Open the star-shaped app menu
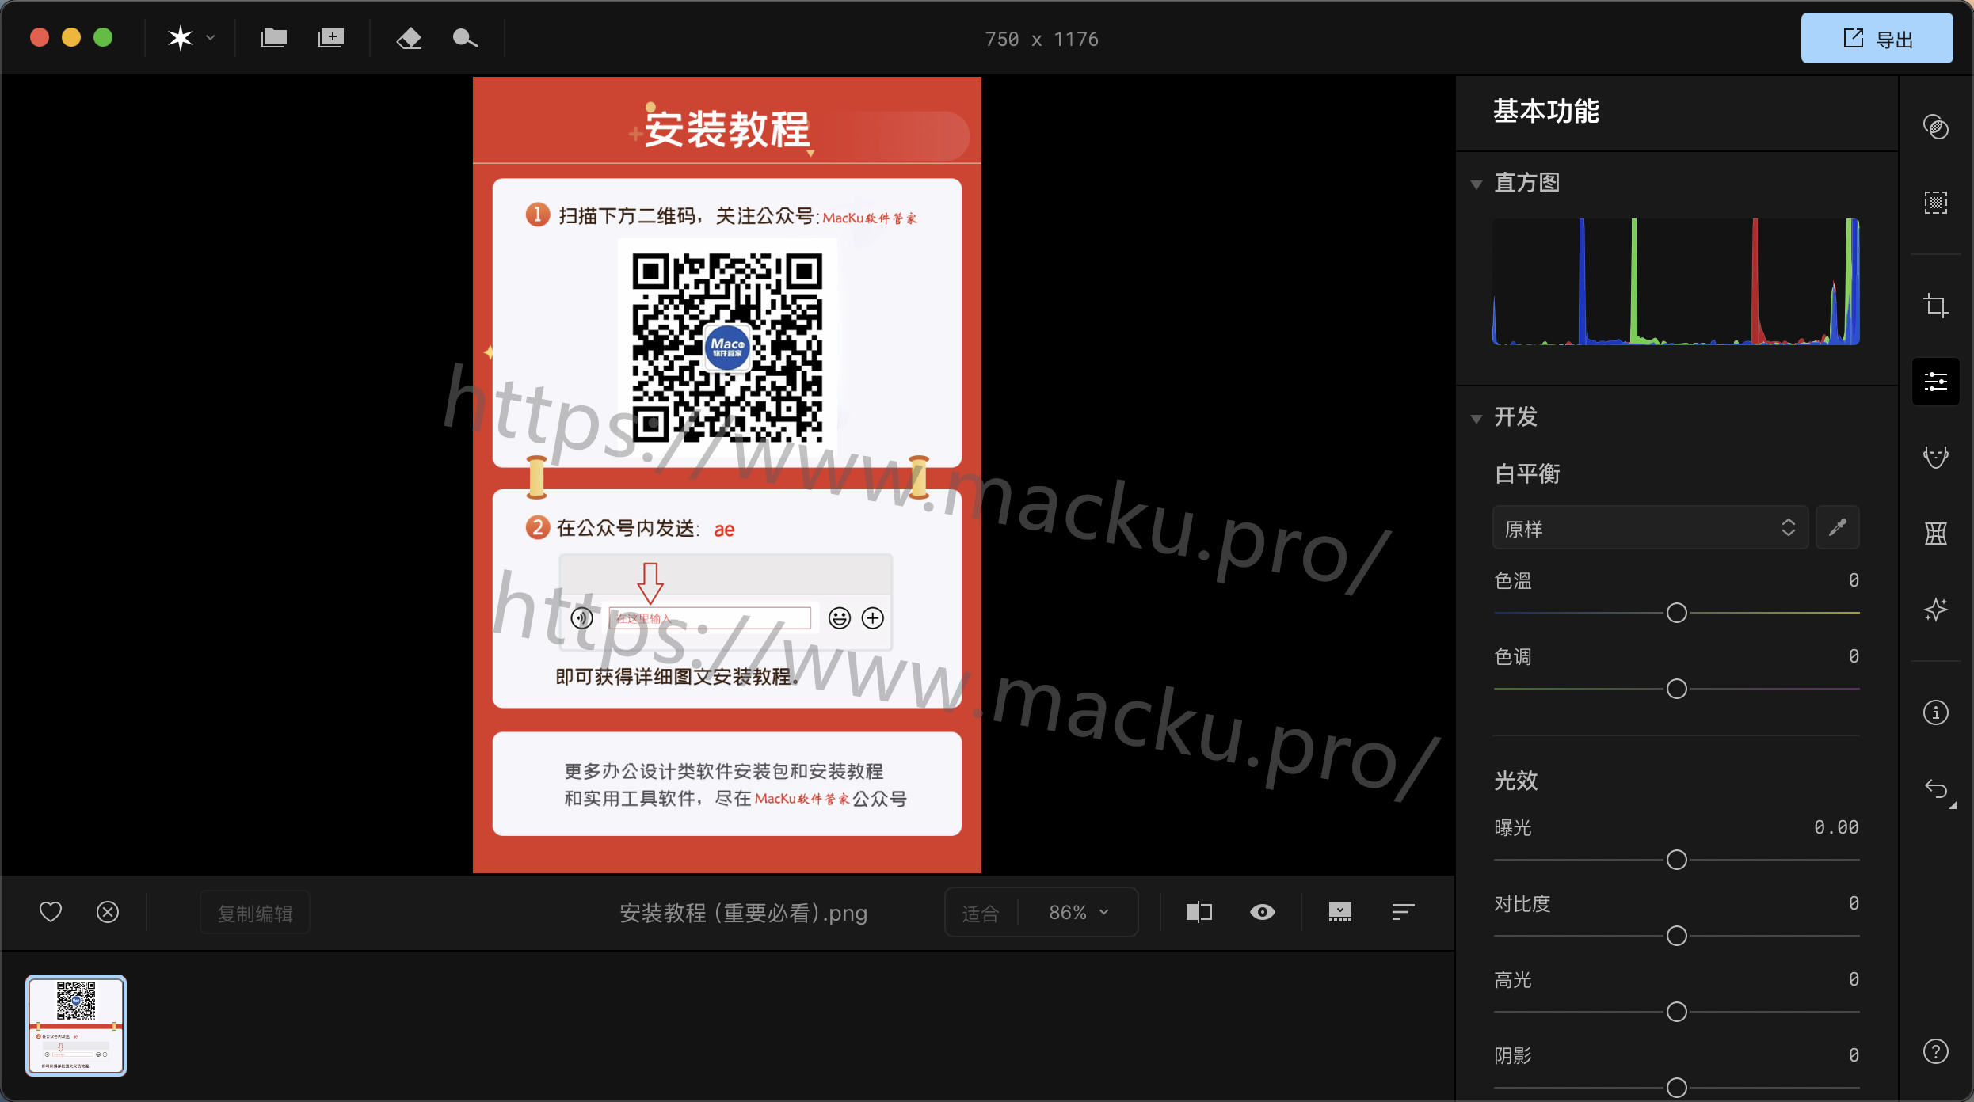 (x=181, y=38)
